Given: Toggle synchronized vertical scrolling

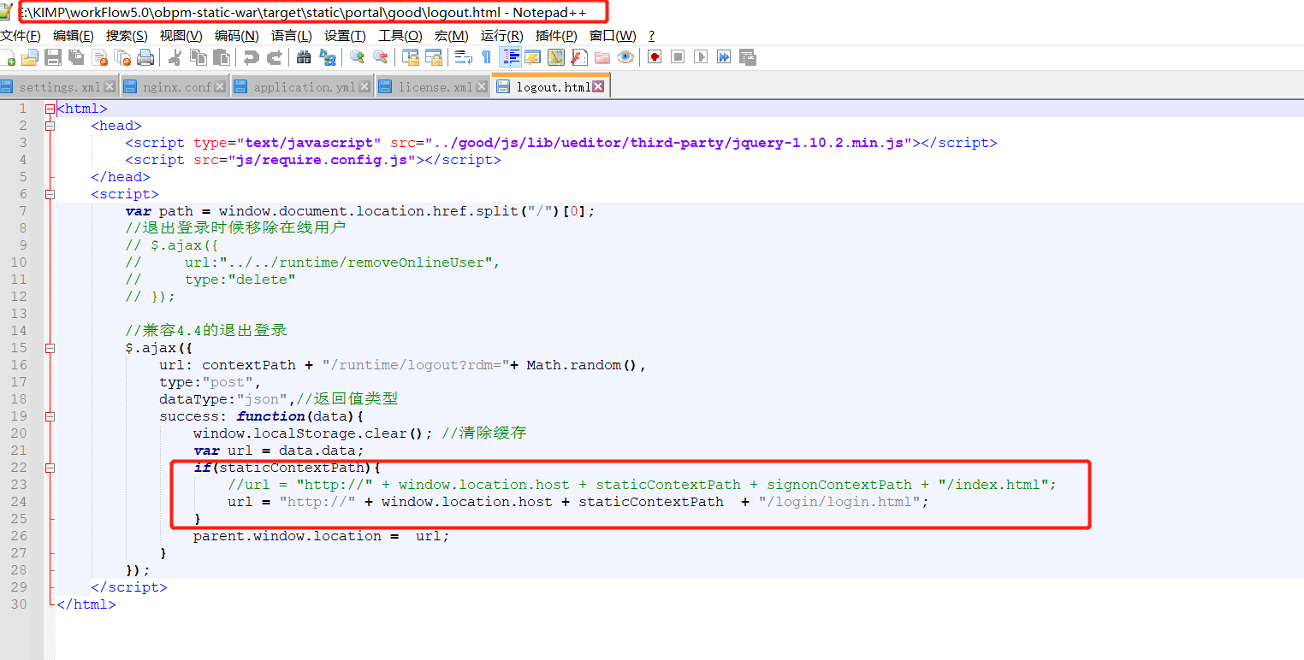Looking at the screenshot, I should pyautogui.click(x=411, y=57).
